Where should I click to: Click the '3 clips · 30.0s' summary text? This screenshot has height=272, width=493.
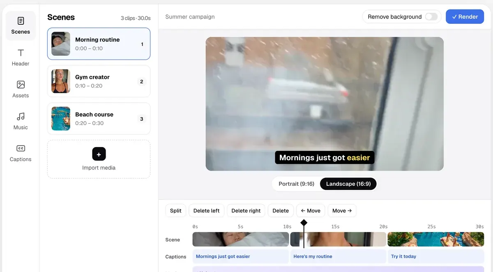(136, 18)
